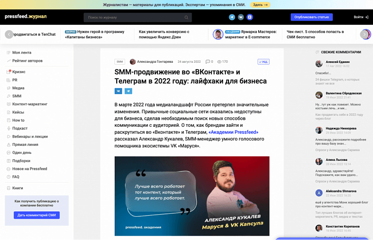Open Алексей Едакин's comment profile
The width and height of the screenshot is (373, 240).
point(338,62)
